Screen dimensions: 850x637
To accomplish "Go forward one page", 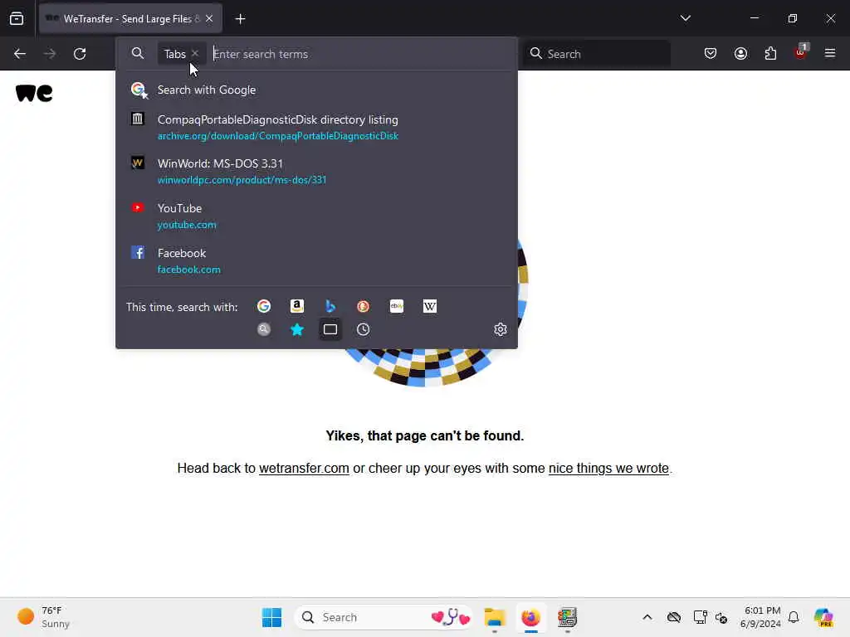I will [50, 54].
